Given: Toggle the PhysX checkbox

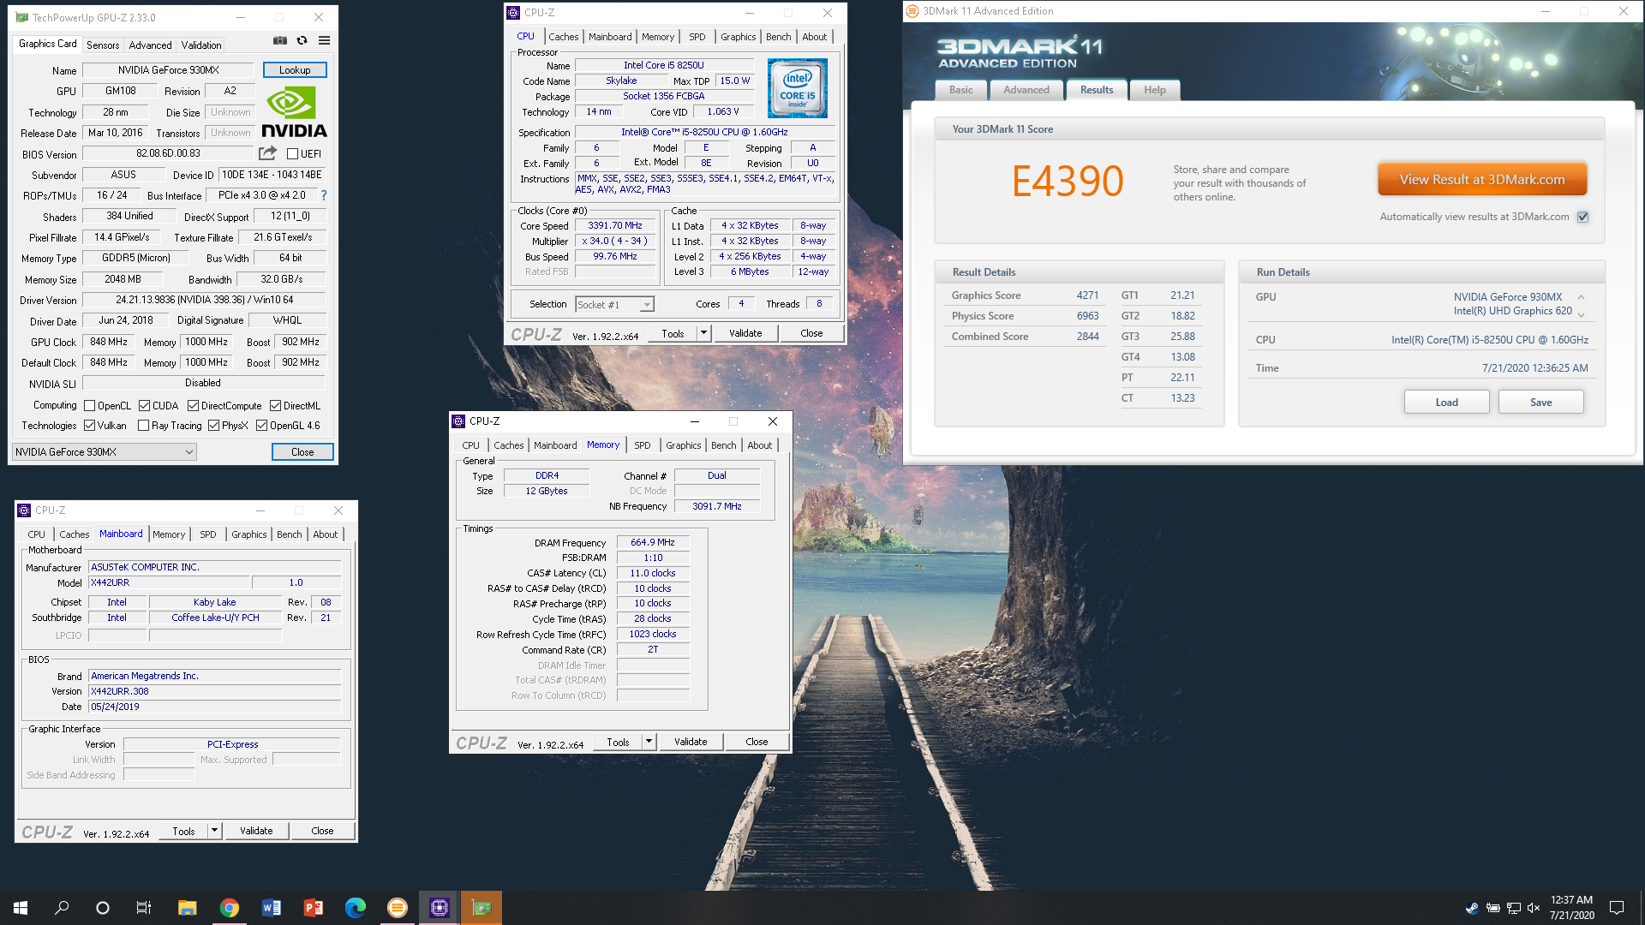Looking at the screenshot, I should click(213, 426).
